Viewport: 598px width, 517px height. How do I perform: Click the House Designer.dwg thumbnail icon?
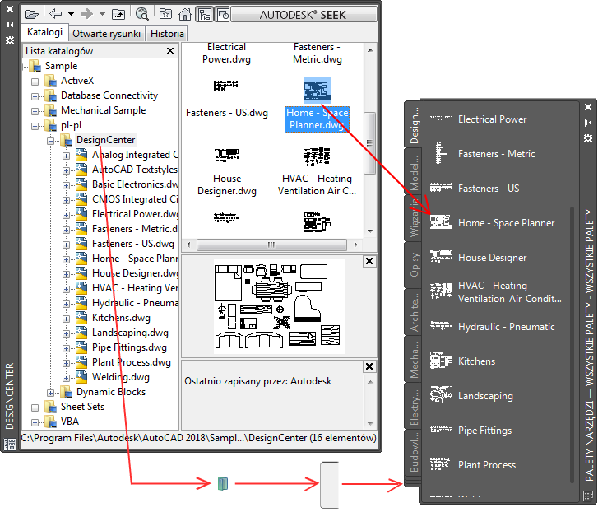(226, 155)
